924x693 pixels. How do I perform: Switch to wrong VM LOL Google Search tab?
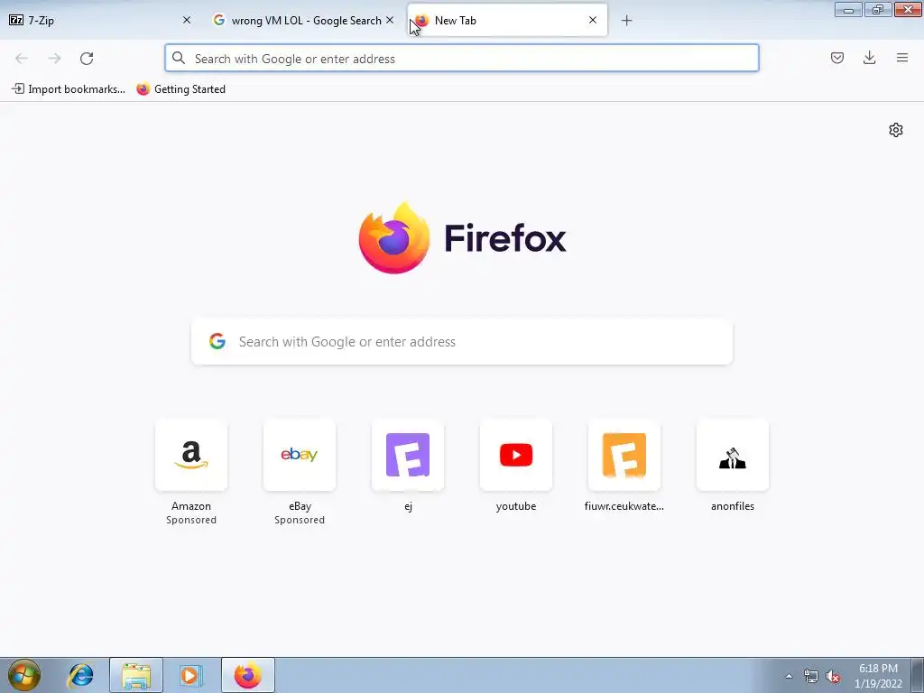click(x=303, y=20)
